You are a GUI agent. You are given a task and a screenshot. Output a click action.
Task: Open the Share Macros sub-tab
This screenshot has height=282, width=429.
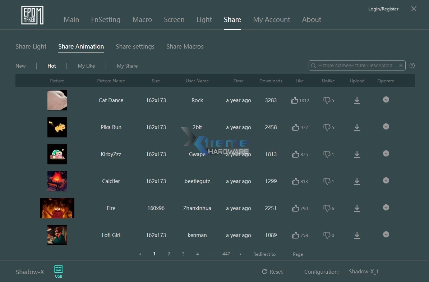pos(185,46)
